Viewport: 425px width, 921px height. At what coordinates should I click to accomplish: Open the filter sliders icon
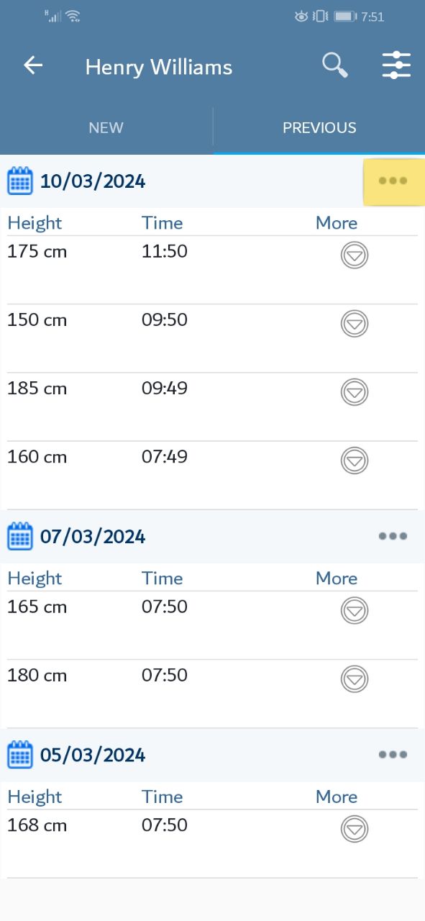pos(396,65)
